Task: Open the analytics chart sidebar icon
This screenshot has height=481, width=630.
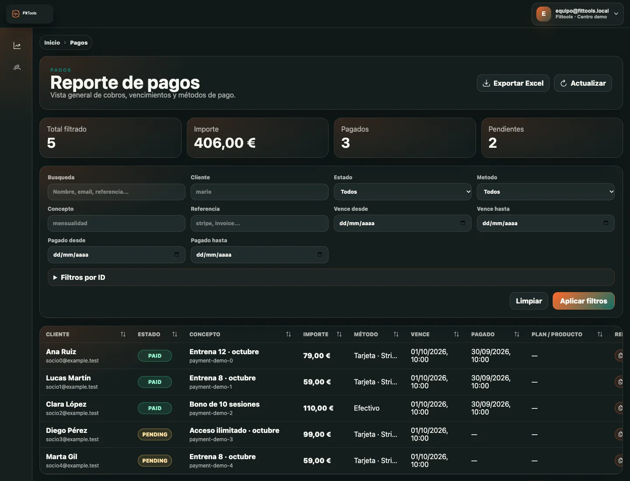Action: (x=17, y=45)
